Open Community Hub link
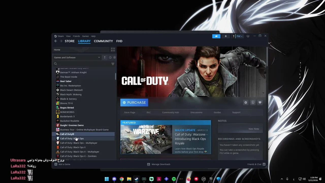 point(170,112)
